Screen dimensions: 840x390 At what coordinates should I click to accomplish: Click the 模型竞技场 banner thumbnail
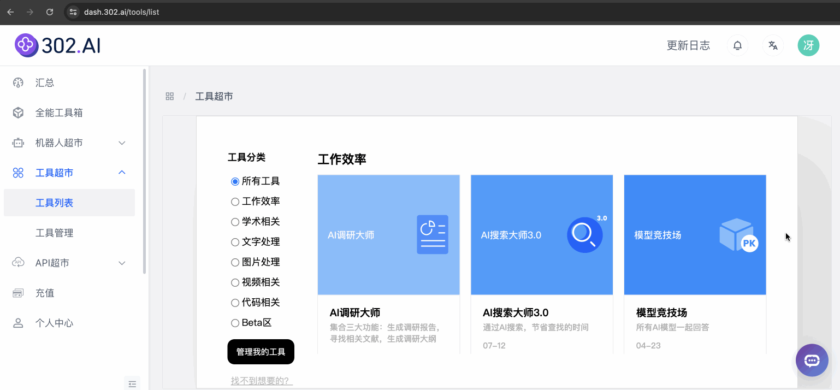pos(695,235)
